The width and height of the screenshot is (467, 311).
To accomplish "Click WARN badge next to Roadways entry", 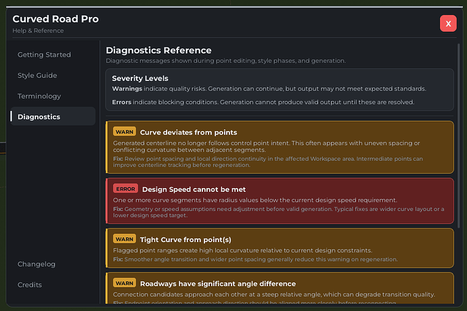I will (x=125, y=283).
